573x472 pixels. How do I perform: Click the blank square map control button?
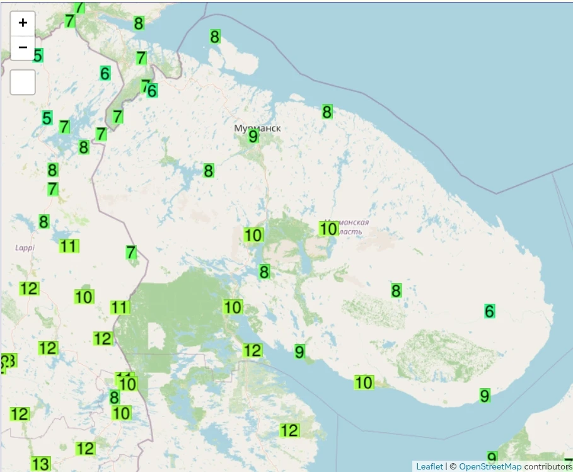(x=23, y=82)
